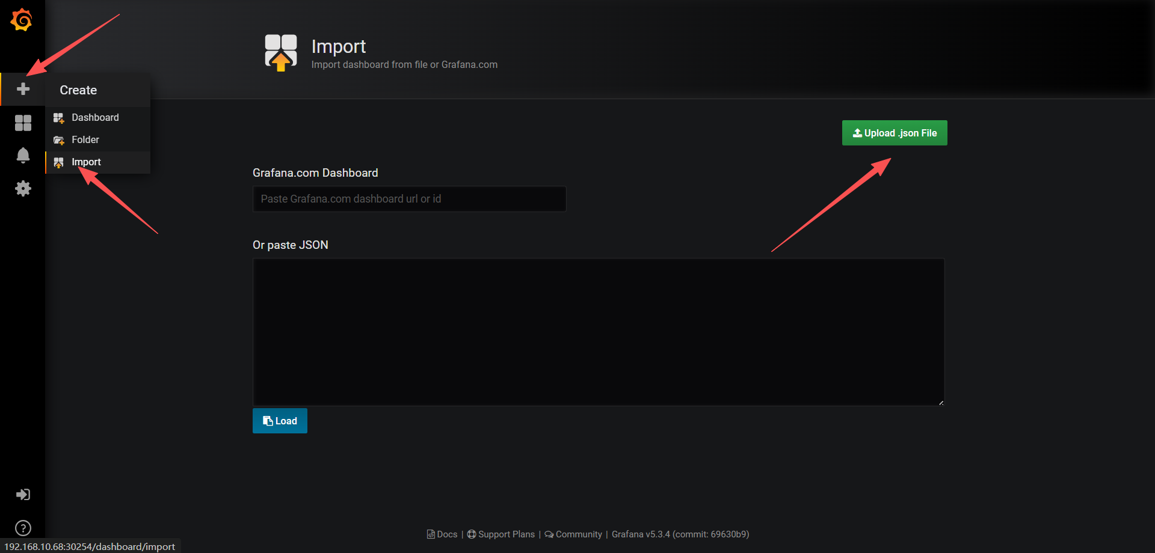Click the Sign in arrow icon

pos(23,495)
